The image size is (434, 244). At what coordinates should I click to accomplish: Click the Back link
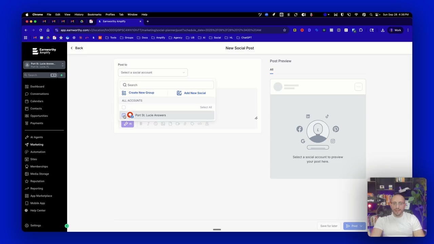point(77,48)
